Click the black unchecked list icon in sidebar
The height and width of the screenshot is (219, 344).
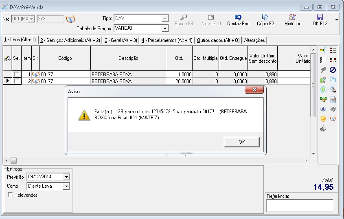pyautogui.click(x=323, y=60)
